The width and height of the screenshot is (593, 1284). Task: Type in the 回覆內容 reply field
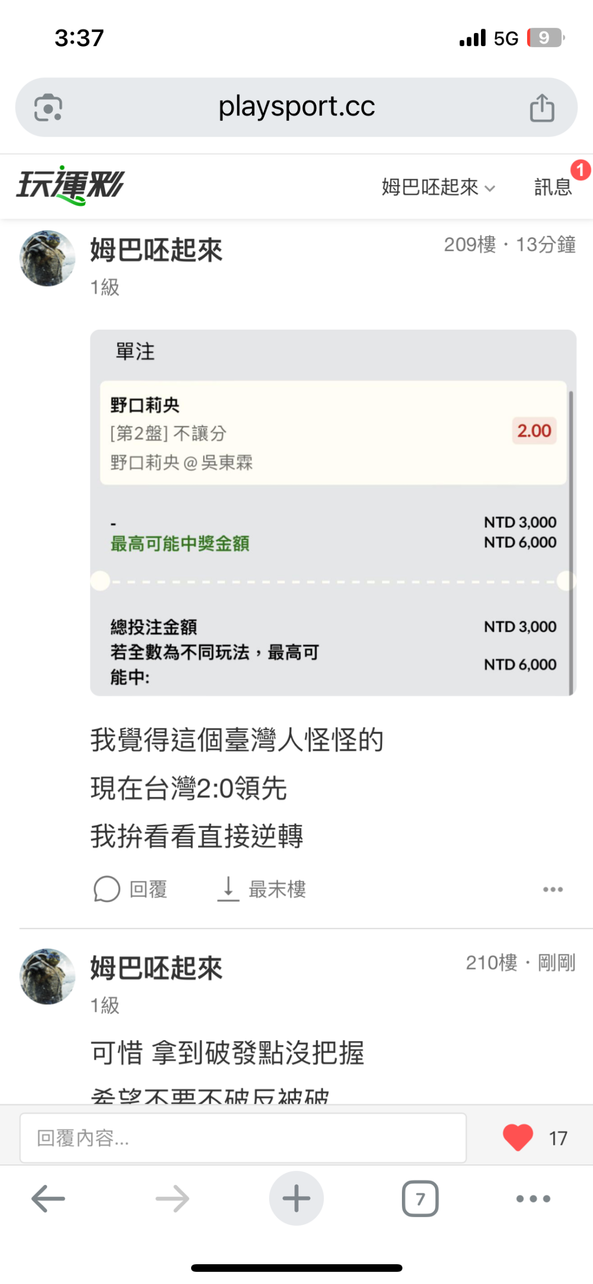point(243,1138)
